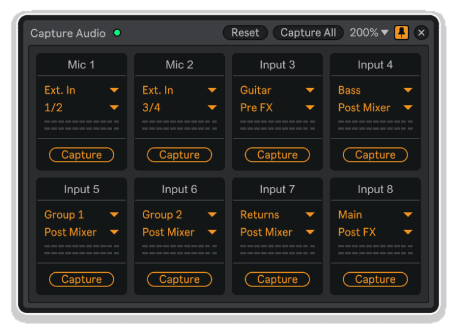The height and width of the screenshot is (334, 457).
Task: Open Input 6 Group 2 source dropdown
Action: (x=180, y=215)
